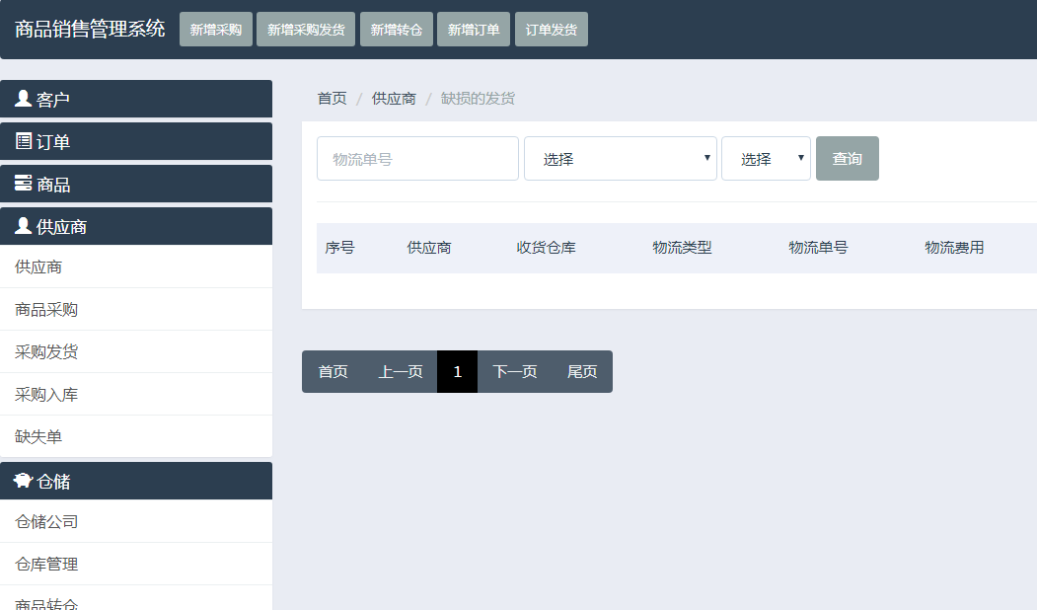
Task: Click the 供应商 breadcrumb link
Action: (x=394, y=99)
